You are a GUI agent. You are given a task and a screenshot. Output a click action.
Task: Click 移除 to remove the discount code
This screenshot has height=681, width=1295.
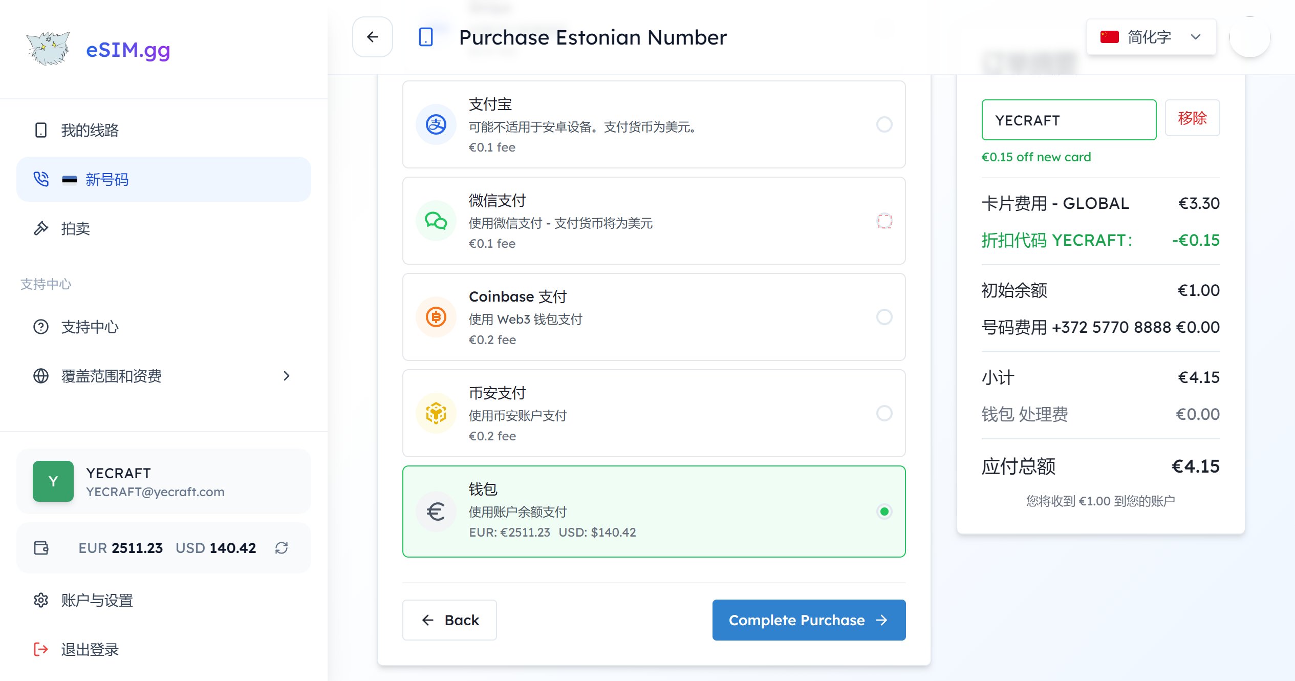coord(1192,118)
